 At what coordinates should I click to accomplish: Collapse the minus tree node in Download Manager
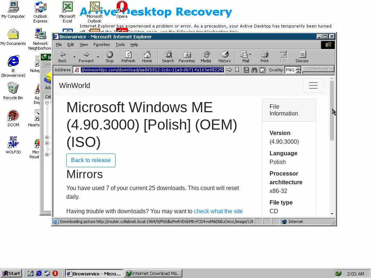pyautogui.click(x=47, y=102)
